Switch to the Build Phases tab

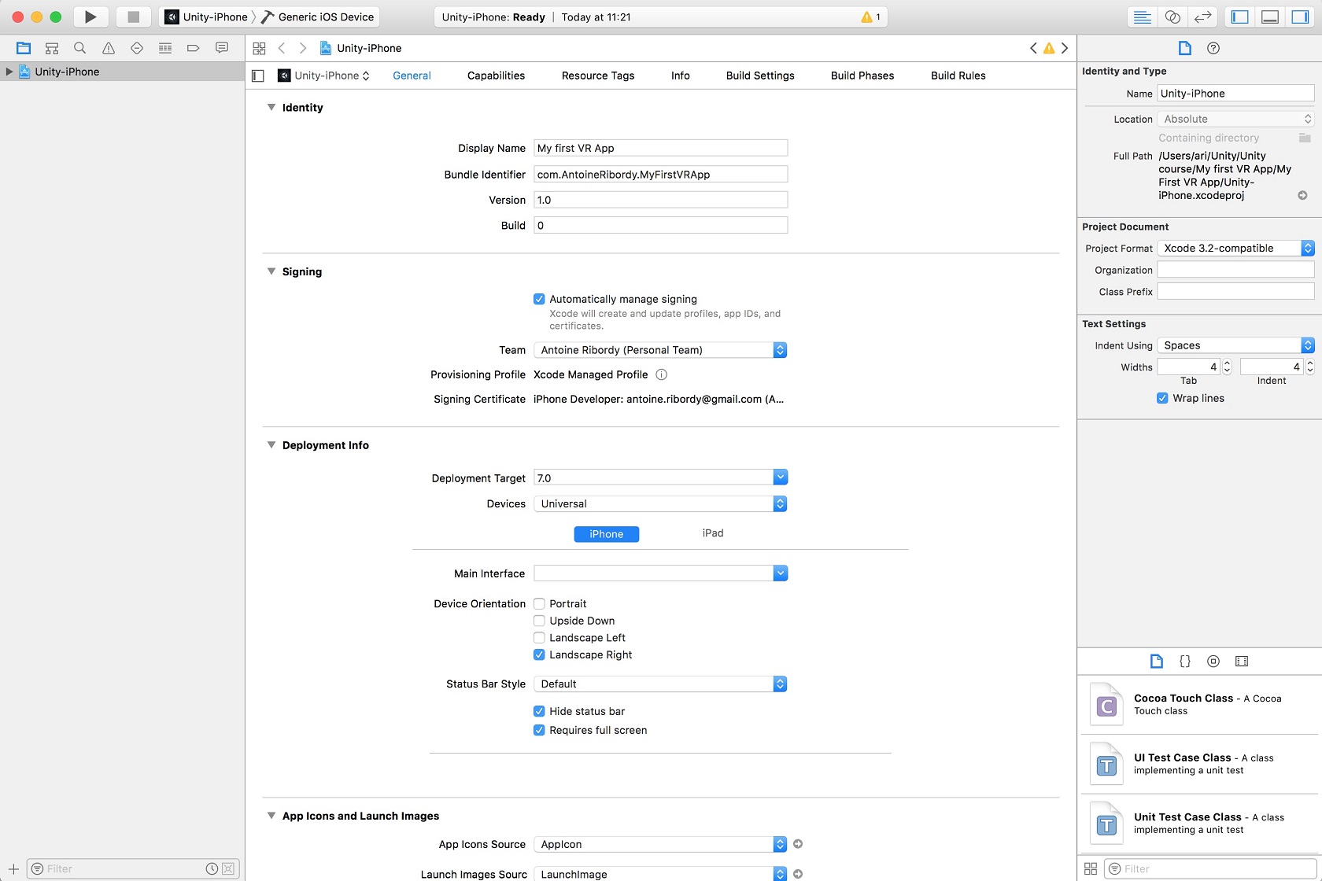point(862,76)
